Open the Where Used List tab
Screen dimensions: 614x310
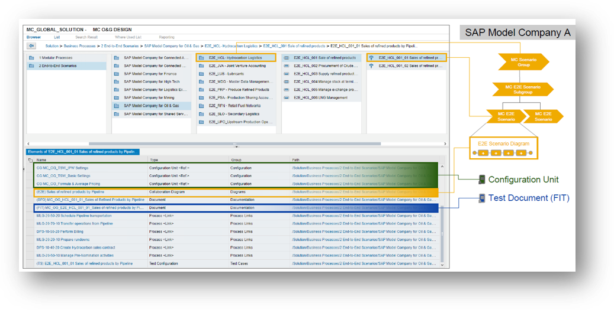click(128, 37)
